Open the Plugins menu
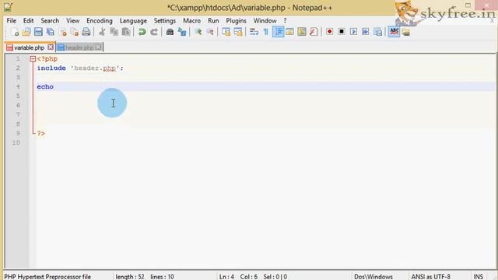This screenshot has width=498, height=280. pos(236,21)
